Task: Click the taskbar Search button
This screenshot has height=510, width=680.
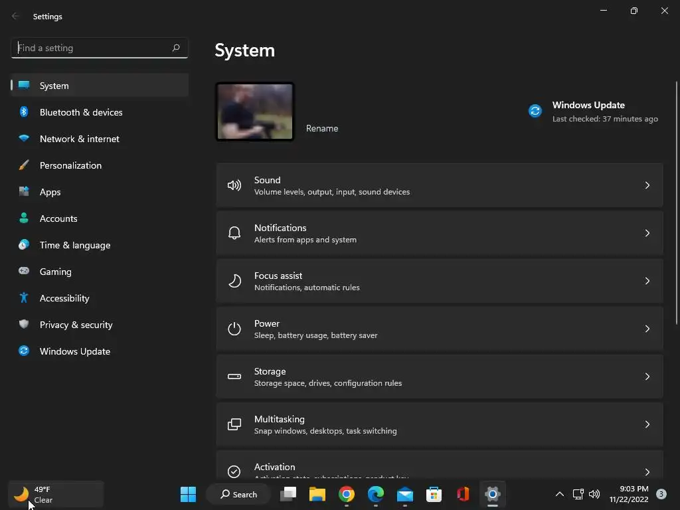Action: pos(238,494)
